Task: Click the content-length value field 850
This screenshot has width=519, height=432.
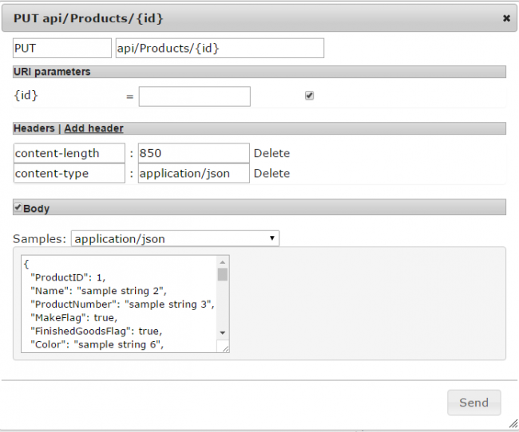Action: pos(194,153)
